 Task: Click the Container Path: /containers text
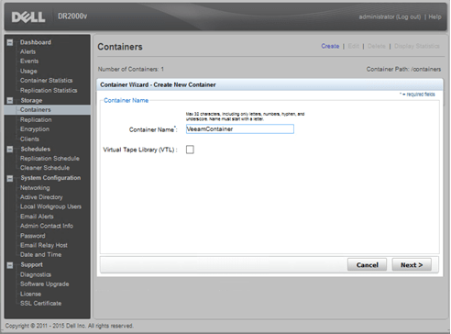point(403,69)
